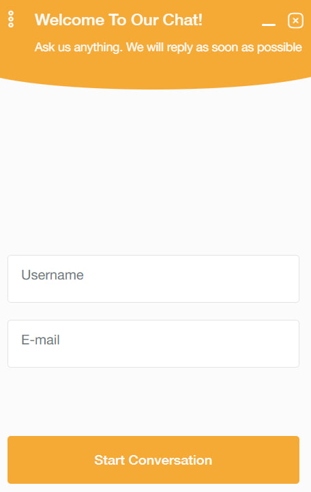Select the Welcome To Our Chat! heading

(x=119, y=20)
